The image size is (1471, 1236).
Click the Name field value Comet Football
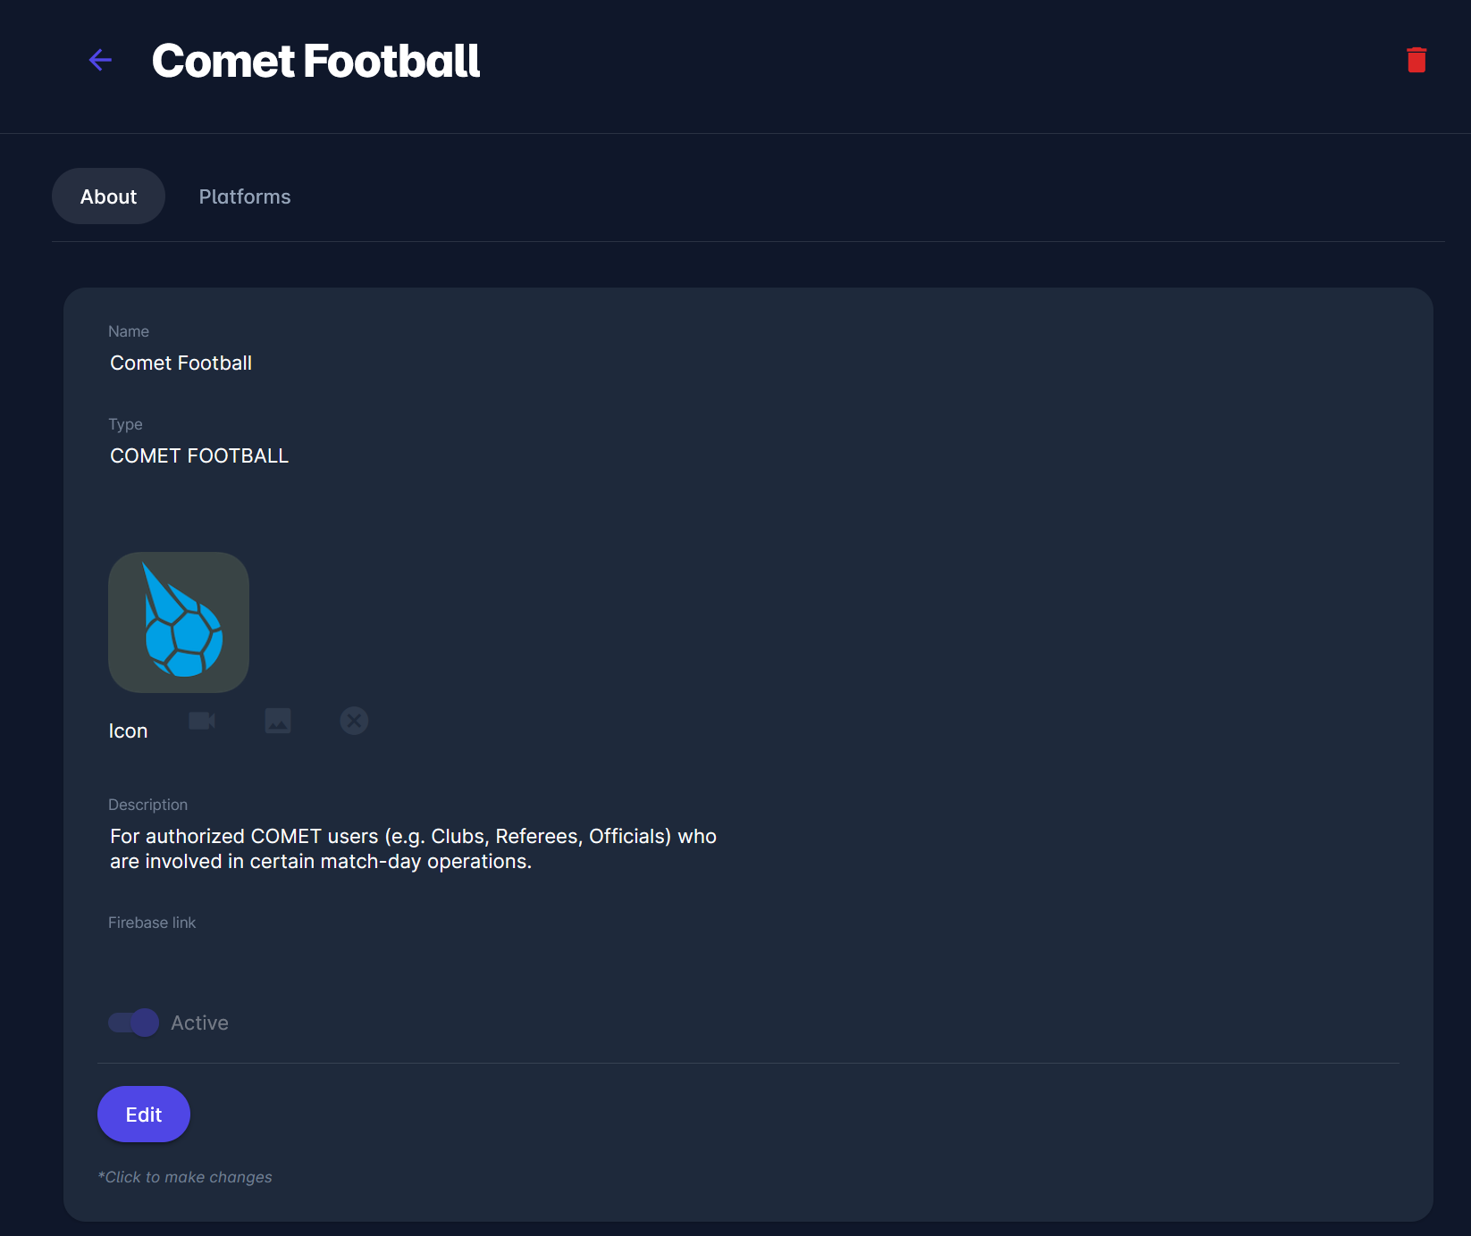tap(181, 363)
